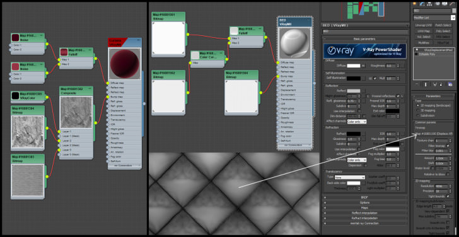This screenshot has height=237, width=459.
Task: Expand Reflect interpolation rollout
Action: [364, 213]
